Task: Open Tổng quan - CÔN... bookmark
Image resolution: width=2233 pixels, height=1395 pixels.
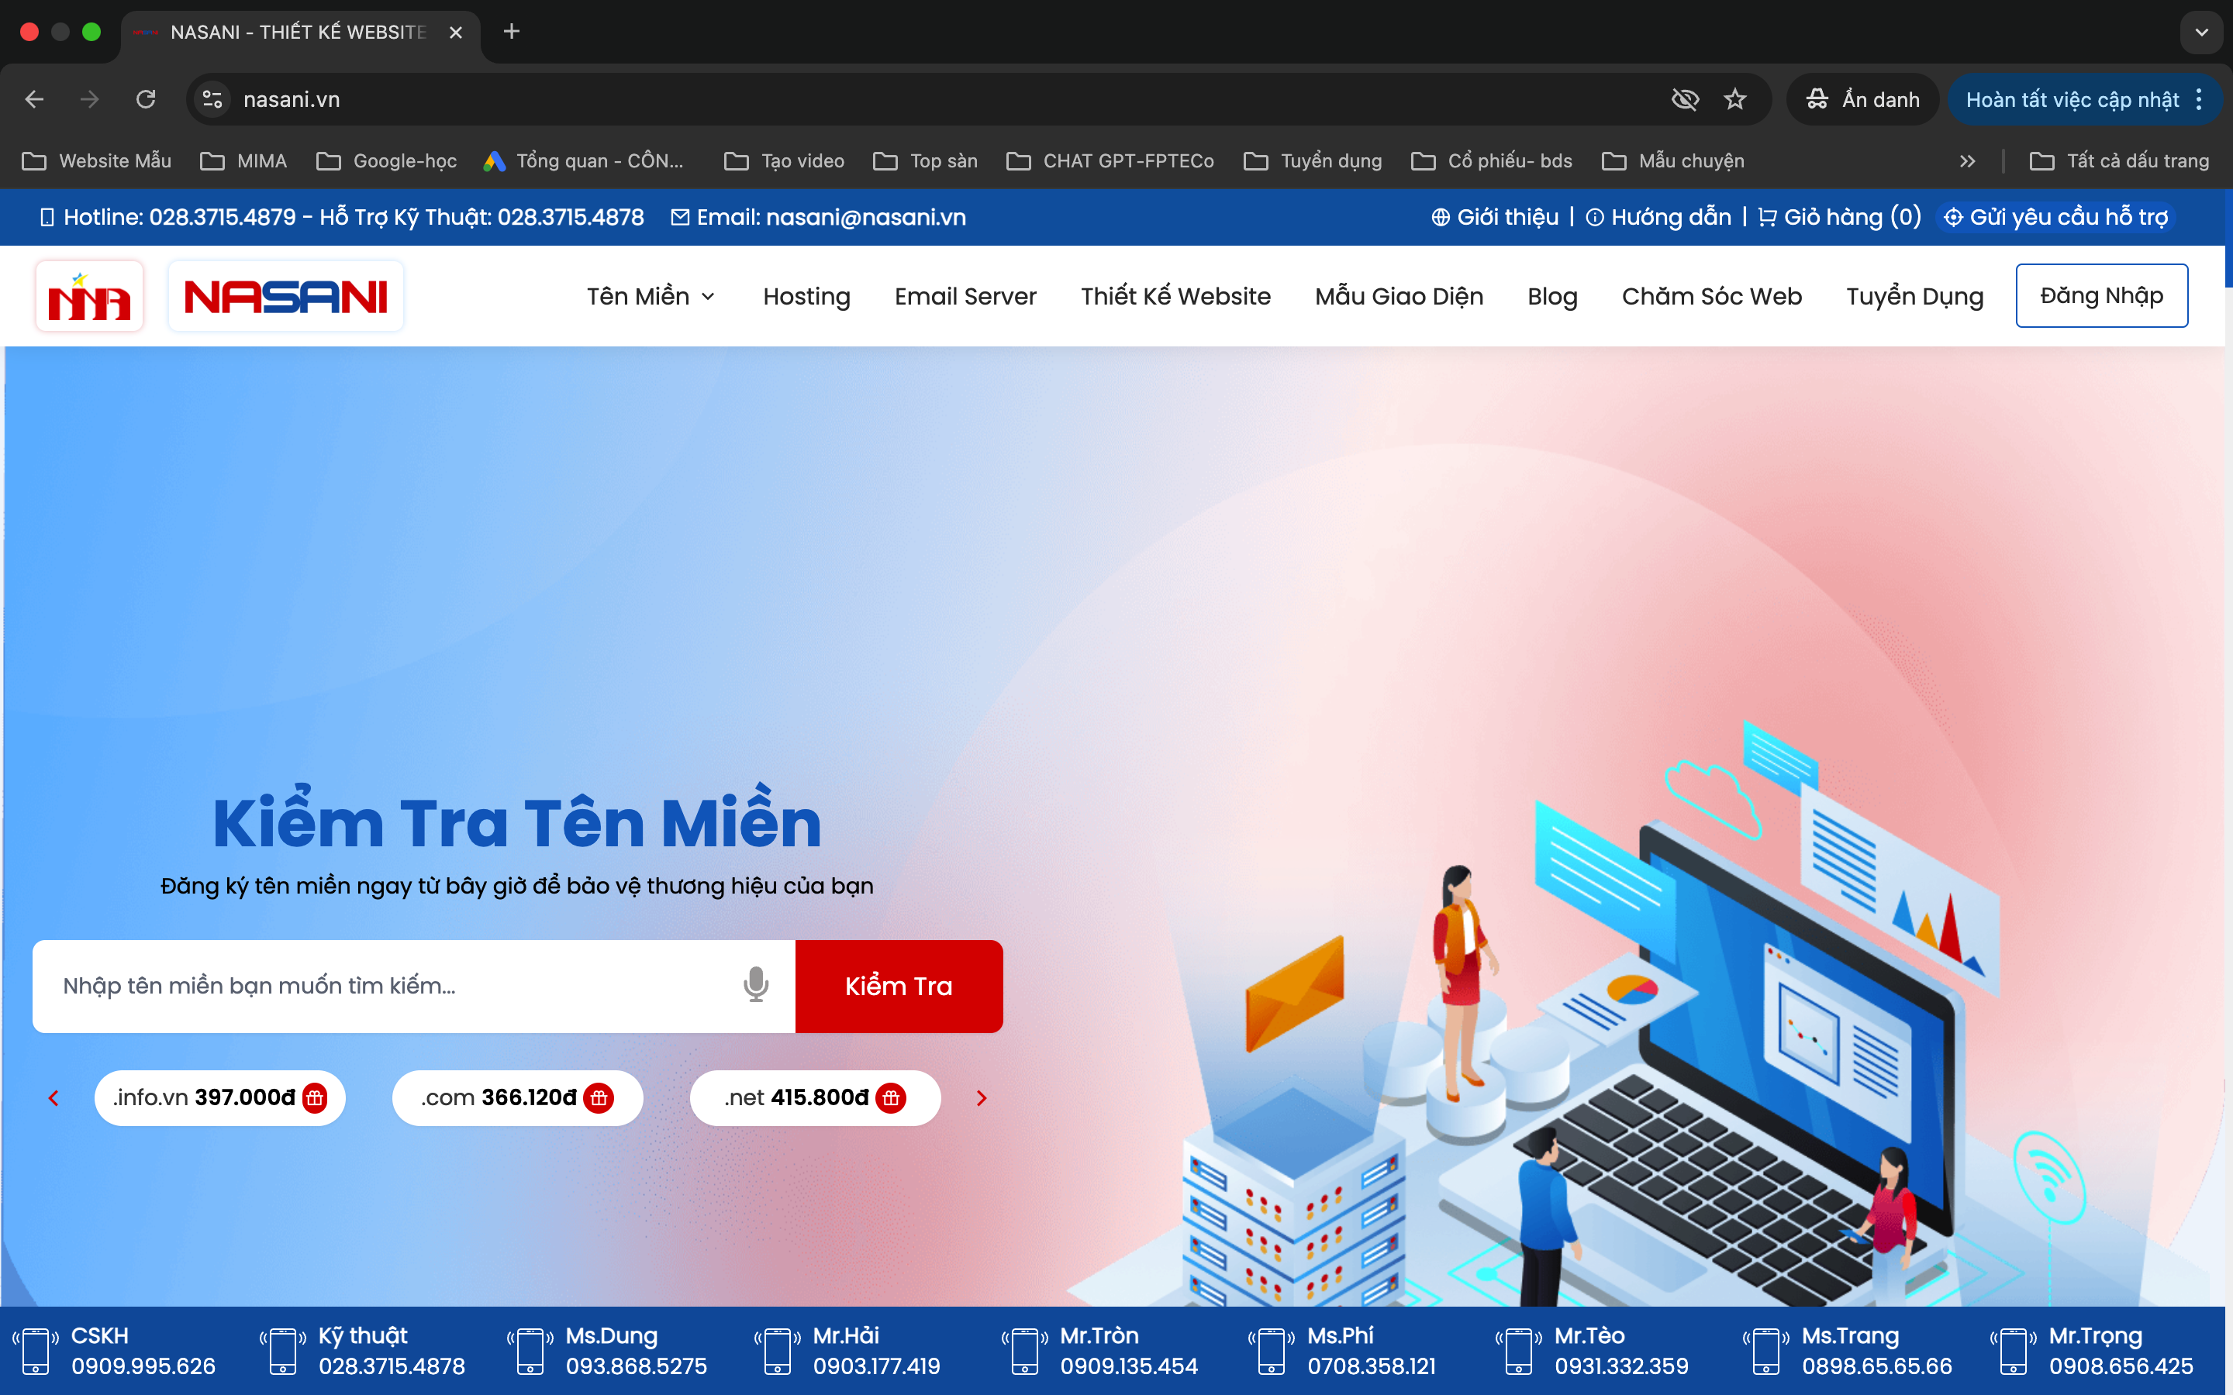Action: (x=584, y=160)
